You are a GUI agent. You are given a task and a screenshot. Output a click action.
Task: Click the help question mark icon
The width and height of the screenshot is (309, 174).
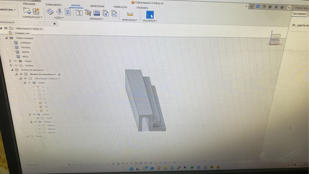pos(282,7)
